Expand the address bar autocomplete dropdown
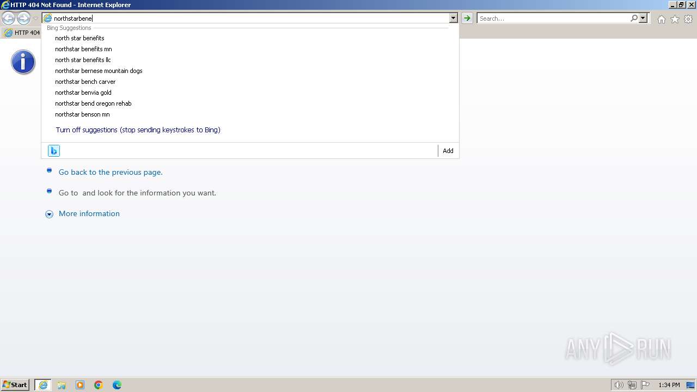Screen dimensions: 697x392 453,19
